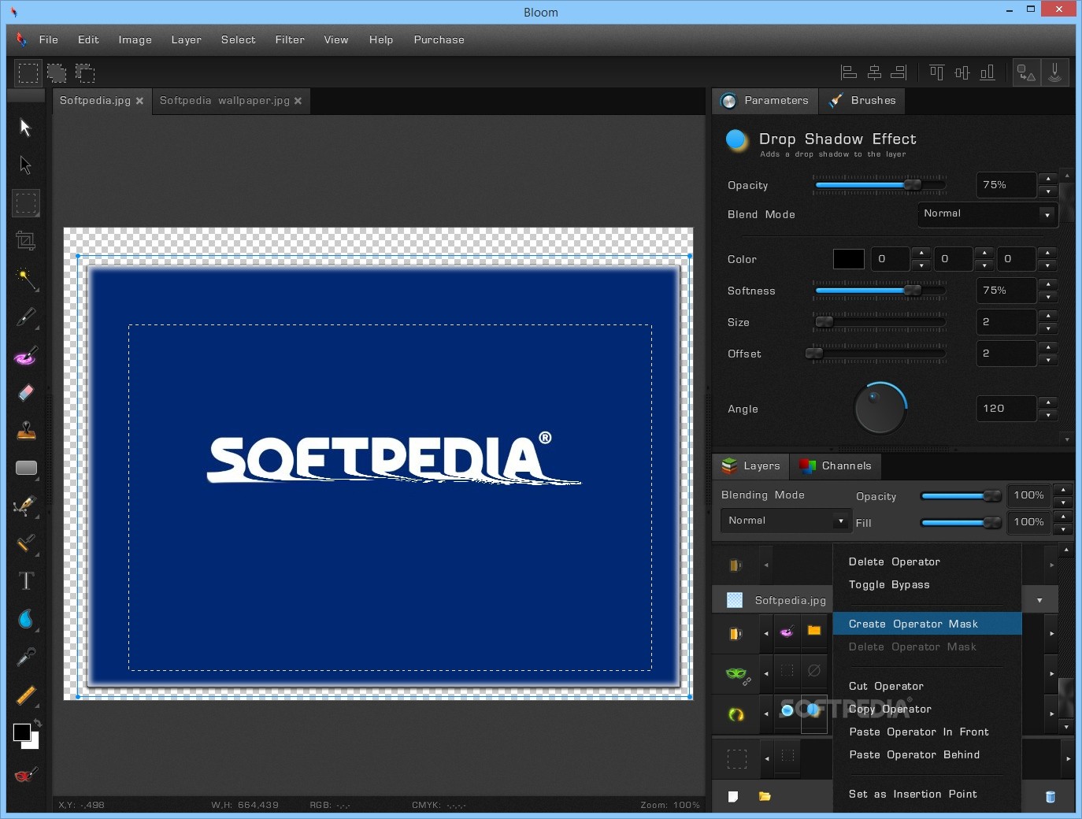
Task: Select the Eraser tool
Action: point(26,392)
